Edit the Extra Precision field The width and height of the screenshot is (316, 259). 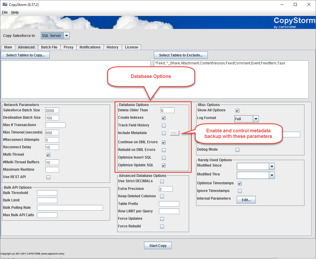[x=166, y=189]
